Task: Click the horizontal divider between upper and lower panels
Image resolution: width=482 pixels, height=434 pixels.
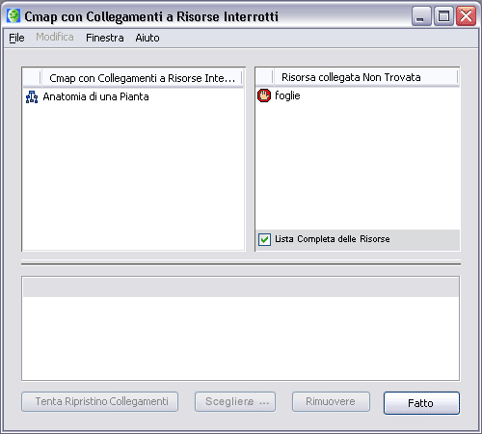Action: pyautogui.click(x=241, y=263)
